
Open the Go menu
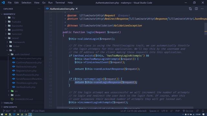coord(44,3)
